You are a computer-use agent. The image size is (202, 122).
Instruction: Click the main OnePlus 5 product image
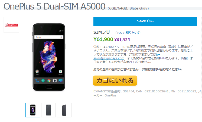49,57
